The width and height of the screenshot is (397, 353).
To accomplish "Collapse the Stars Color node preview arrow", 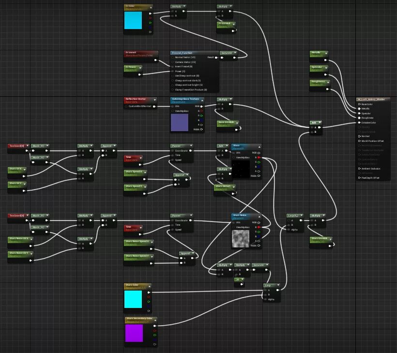I will [150, 286].
